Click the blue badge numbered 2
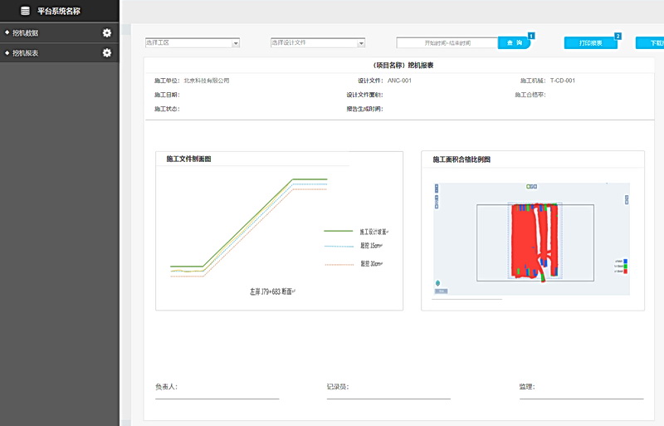 618,37
